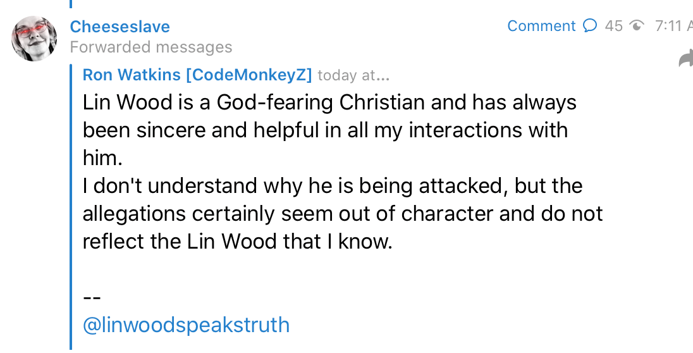Click the line starting "been sincere and helpful"
693x353 pixels.
(325, 130)
